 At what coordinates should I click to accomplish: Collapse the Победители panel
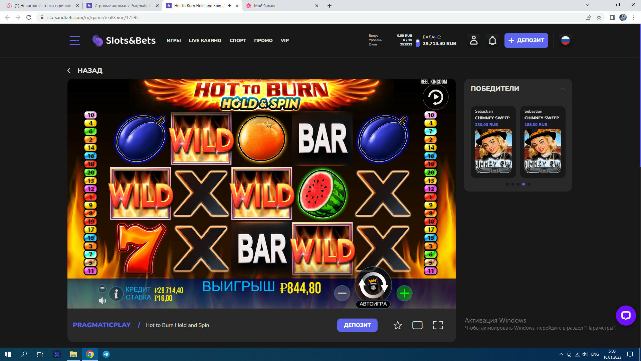coord(563,89)
